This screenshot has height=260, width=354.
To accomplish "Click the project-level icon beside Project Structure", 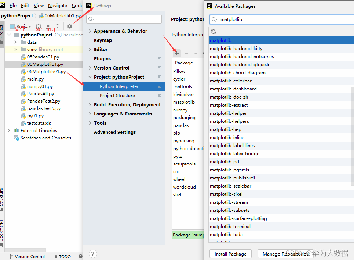I will click(x=159, y=95).
